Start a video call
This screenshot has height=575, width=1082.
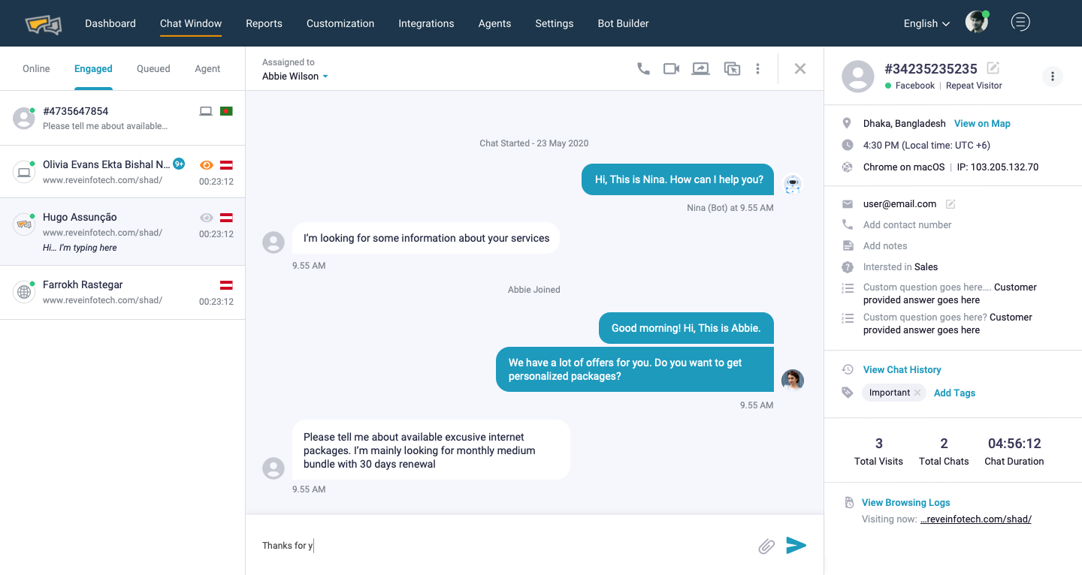click(x=671, y=68)
